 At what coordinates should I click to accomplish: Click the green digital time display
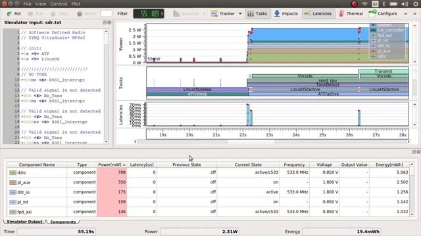click(x=149, y=14)
